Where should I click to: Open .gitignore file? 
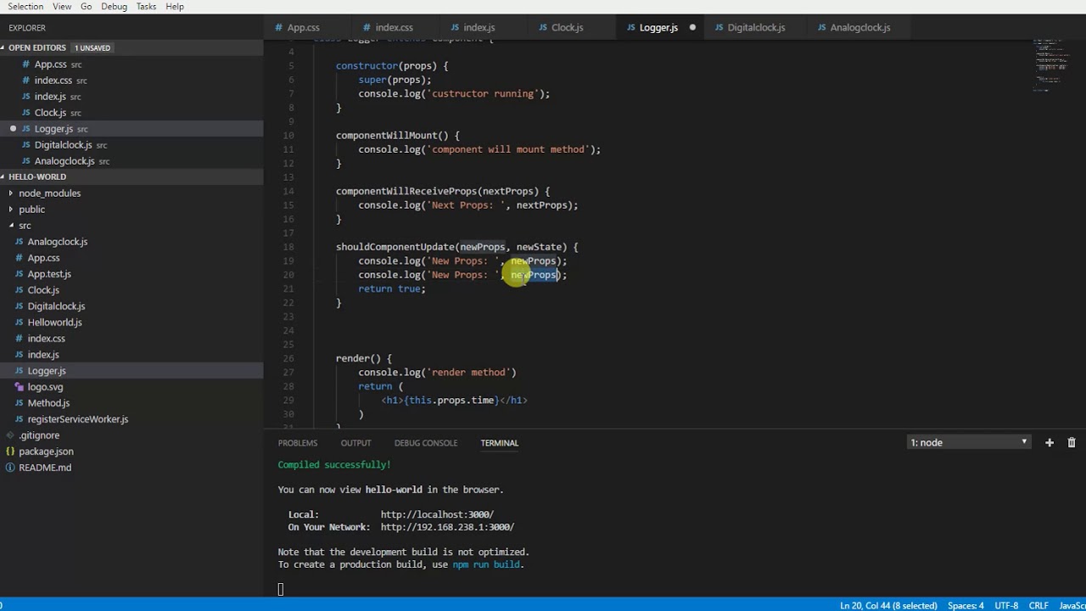tap(39, 434)
